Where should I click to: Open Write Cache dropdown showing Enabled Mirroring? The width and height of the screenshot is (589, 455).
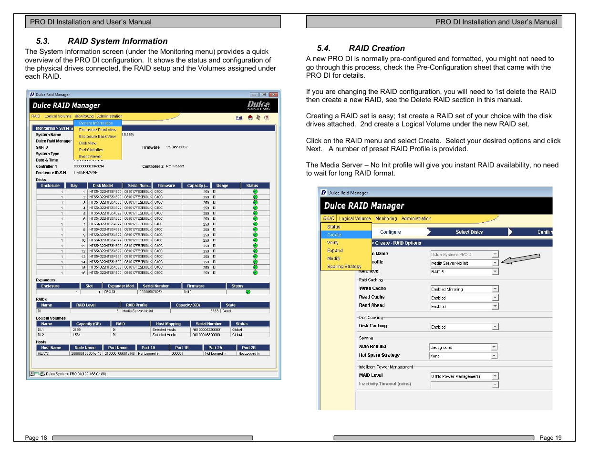(x=465, y=289)
